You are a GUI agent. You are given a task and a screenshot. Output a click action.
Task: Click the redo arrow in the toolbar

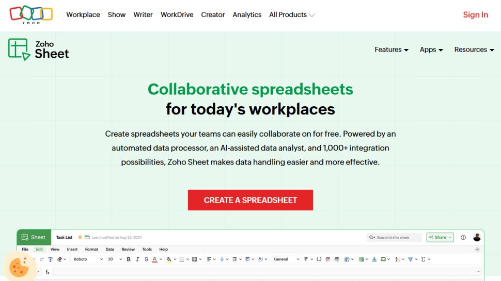pos(41,259)
